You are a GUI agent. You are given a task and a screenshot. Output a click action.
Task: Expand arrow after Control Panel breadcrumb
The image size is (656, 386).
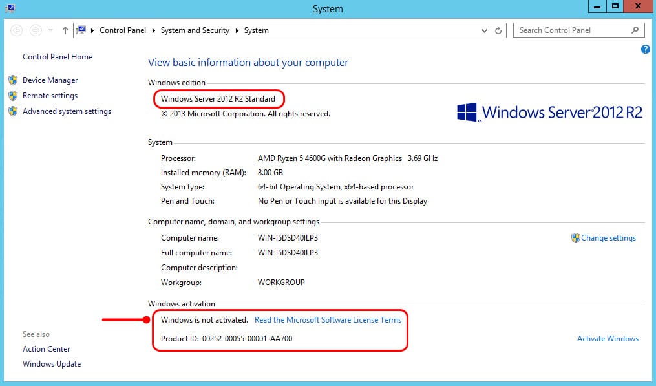click(154, 30)
